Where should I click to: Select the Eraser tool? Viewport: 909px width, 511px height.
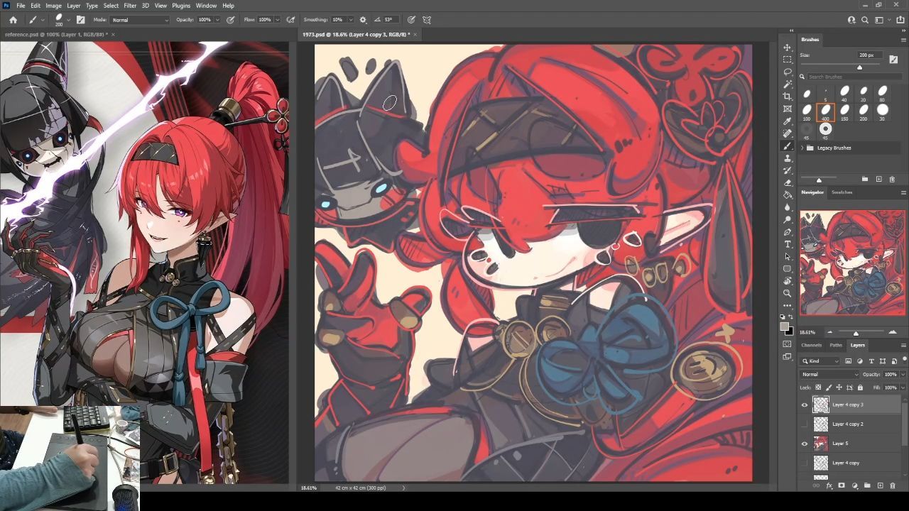click(x=787, y=183)
